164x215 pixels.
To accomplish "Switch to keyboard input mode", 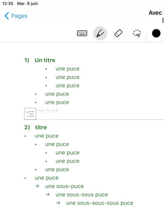I will click(82, 33).
